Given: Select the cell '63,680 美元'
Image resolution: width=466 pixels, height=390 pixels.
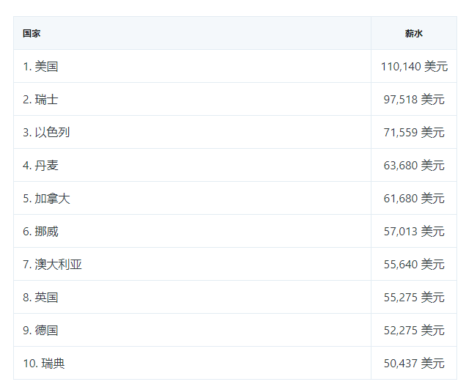Looking at the screenshot, I should pos(414,165).
